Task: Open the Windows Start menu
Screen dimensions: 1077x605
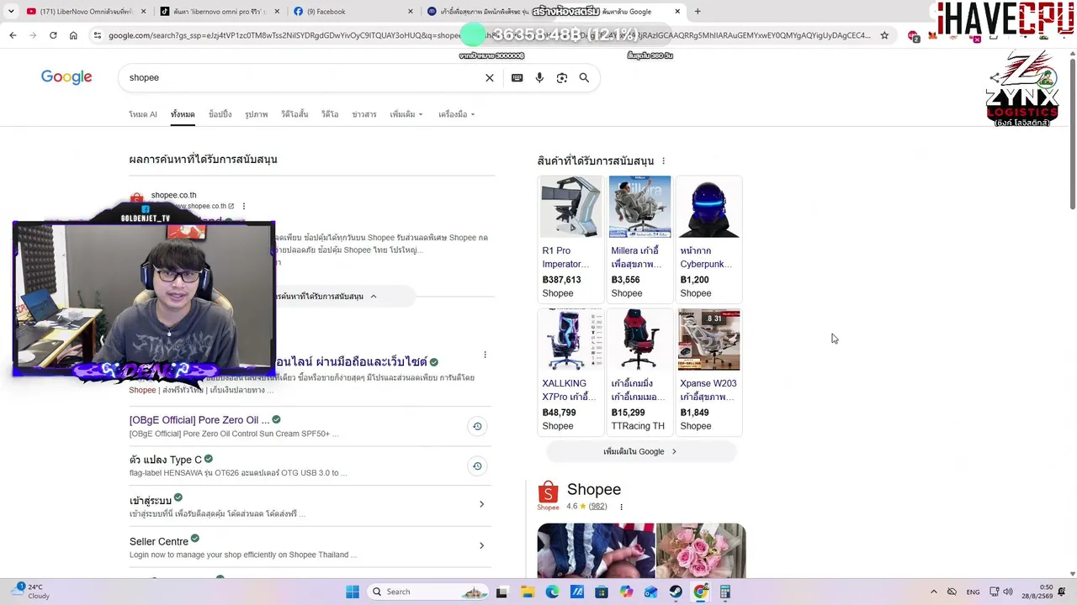Action: (x=353, y=592)
